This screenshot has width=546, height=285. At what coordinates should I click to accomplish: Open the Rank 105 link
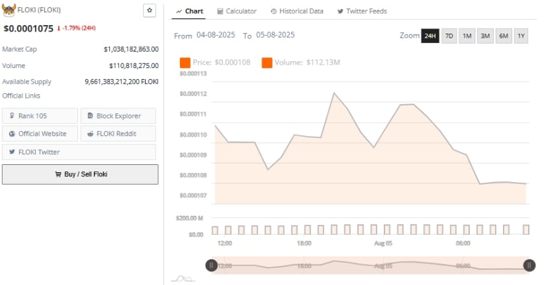(x=40, y=116)
